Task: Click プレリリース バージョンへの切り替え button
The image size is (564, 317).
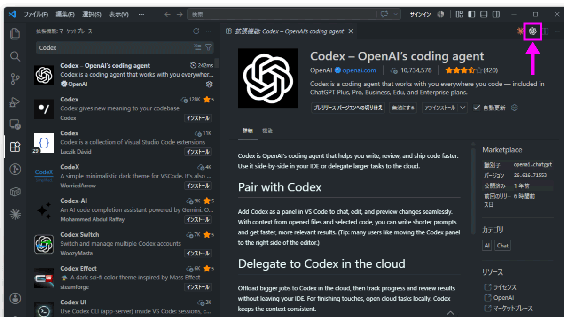Action: pos(348,108)
